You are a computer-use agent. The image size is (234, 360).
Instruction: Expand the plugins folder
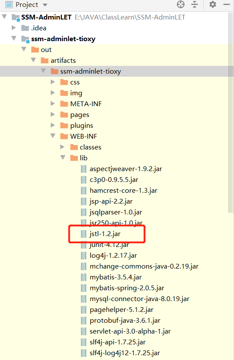click(52, 125)
